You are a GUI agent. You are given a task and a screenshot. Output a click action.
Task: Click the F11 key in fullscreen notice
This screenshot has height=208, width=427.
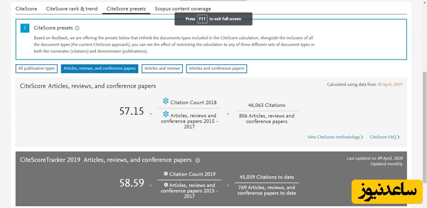(x=202, y=19)
